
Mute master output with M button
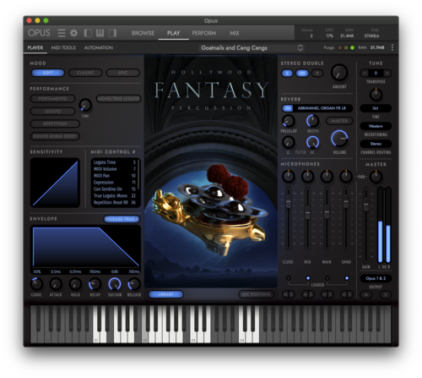click(366, 295)
